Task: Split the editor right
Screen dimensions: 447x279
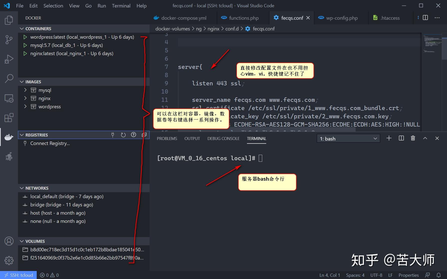Action: click(x=425, y=18)
